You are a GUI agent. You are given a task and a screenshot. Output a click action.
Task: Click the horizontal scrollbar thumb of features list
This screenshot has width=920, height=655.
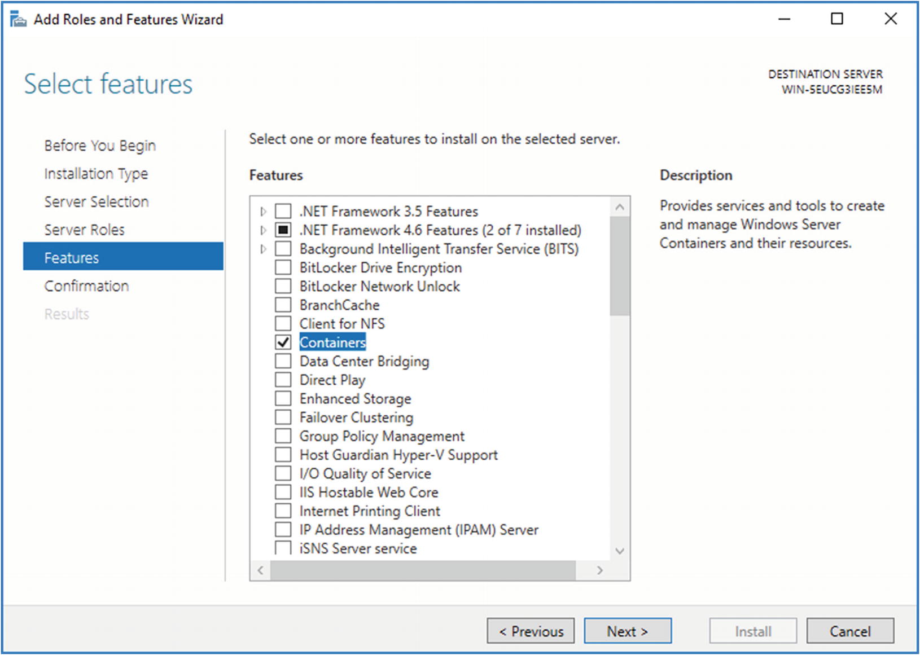(423, 570)
